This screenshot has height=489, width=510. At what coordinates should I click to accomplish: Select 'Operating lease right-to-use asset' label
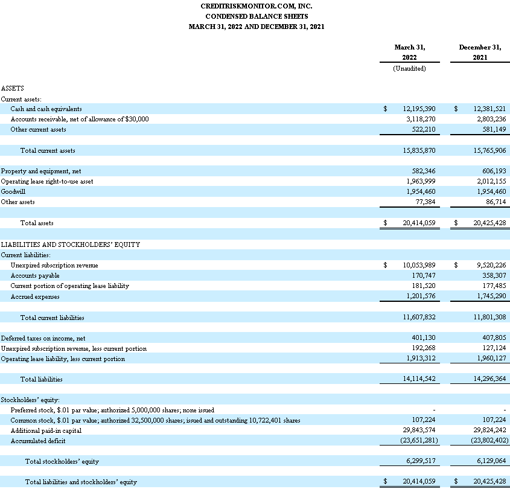[x=47, y=182]
